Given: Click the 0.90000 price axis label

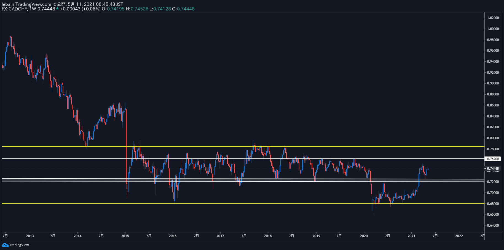Looking at the screenshot, I should [493, 83].
